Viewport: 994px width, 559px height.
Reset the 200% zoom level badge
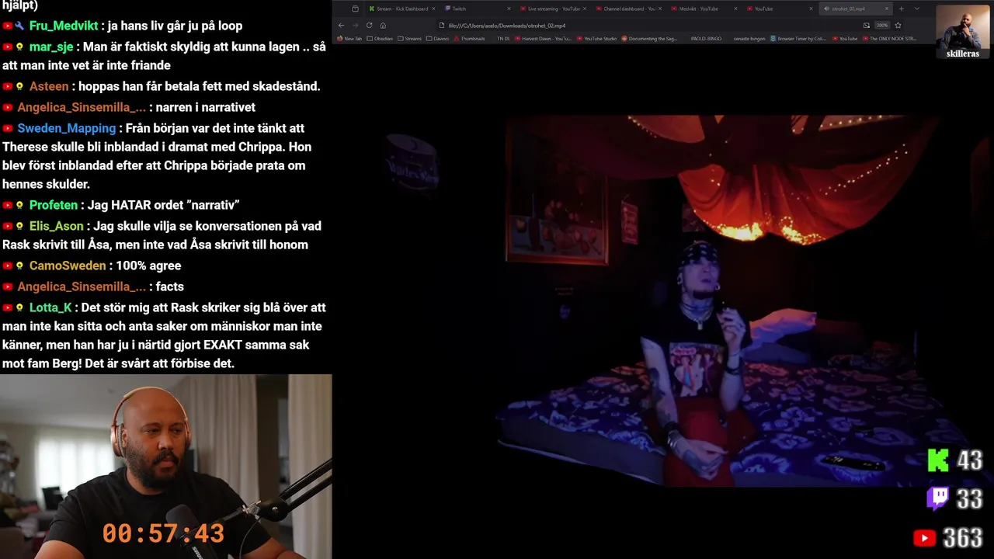pyautogui.click(x=882, y=25)
